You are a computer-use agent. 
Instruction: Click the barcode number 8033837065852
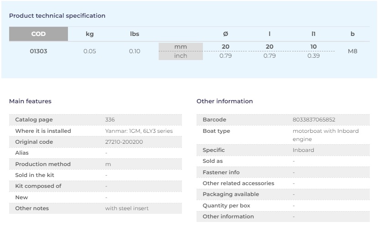tap(314, 120)
